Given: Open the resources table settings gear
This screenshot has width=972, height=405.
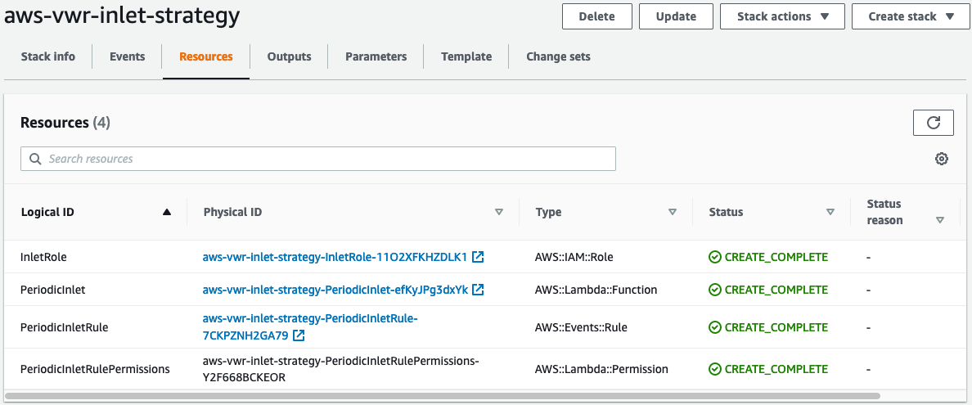Looking at the screenshot, I should point(942,159).
